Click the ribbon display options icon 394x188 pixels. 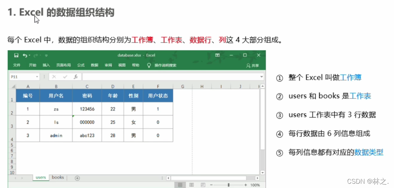tap(217, 55)
